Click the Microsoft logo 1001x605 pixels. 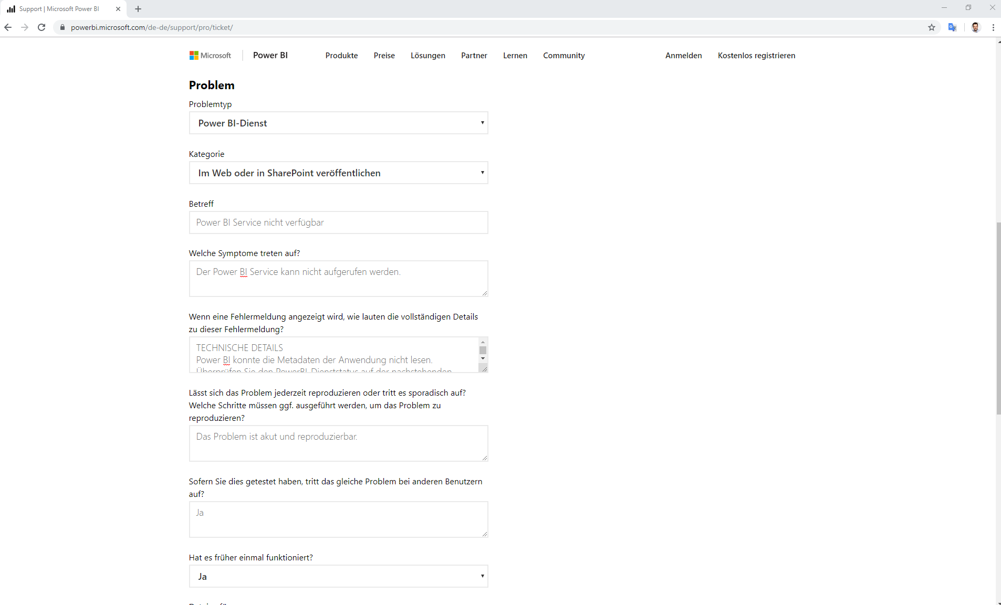210,56
